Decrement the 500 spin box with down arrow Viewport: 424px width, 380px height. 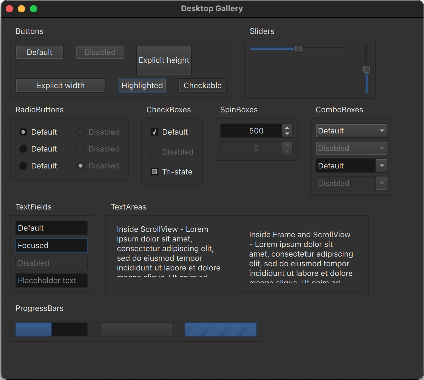point(287,134)
